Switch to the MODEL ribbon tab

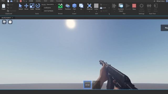[38, 1]
